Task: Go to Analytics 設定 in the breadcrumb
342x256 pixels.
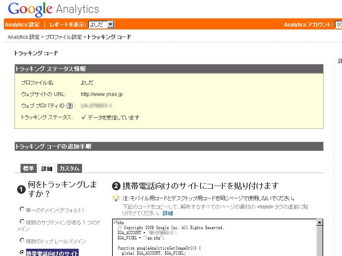Action: pos(24,37)
